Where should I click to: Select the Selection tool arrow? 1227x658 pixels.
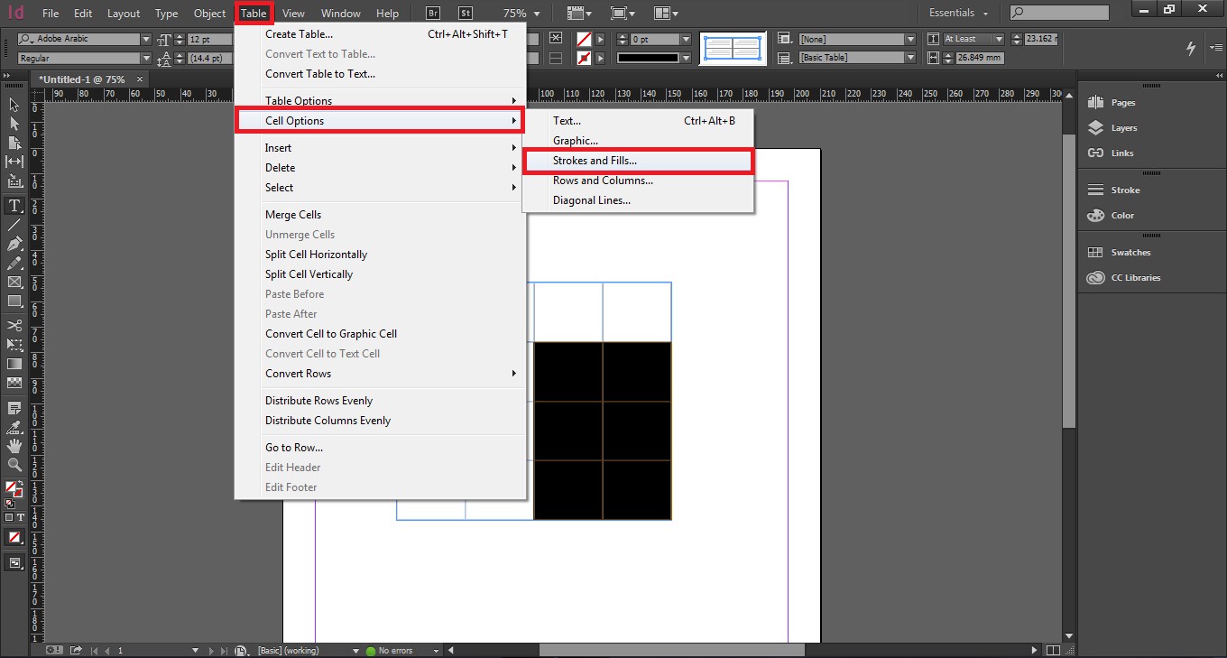(x=14, y=105)
